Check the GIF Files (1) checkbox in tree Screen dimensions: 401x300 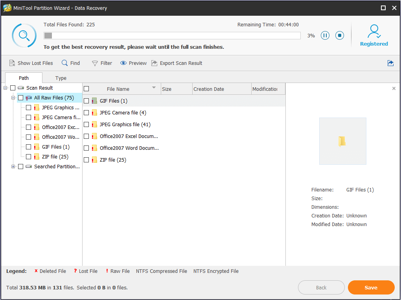tap(29, 147)
